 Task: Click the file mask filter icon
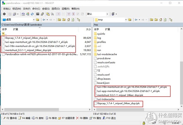click(69, 14)
